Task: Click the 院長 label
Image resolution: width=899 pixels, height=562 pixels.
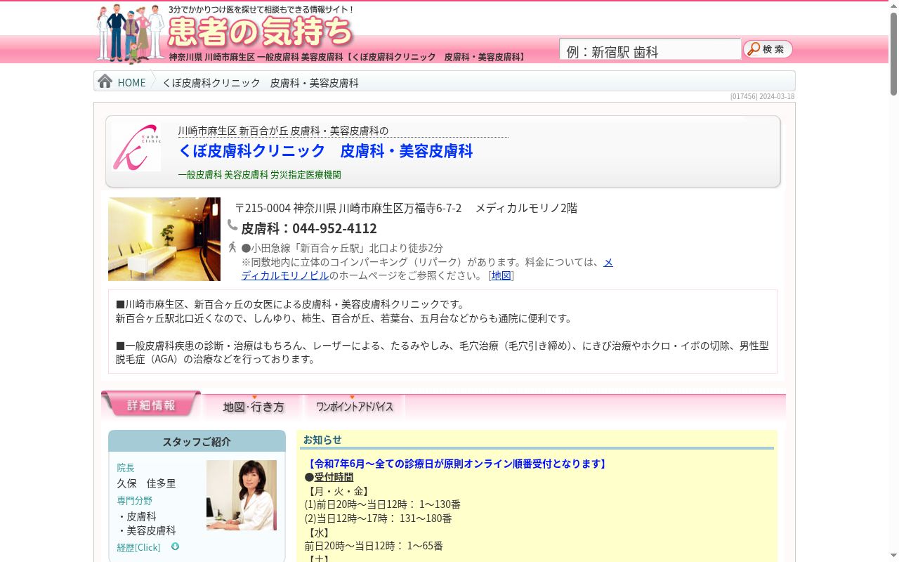Action: click(x=126, y=467)
